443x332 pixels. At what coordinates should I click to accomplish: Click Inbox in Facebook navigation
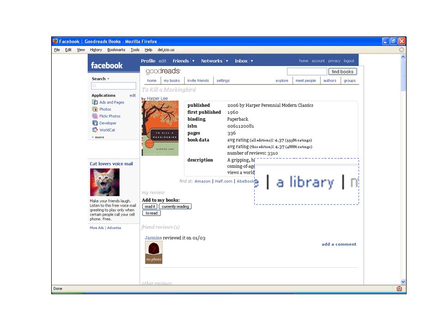coord(241,61)
